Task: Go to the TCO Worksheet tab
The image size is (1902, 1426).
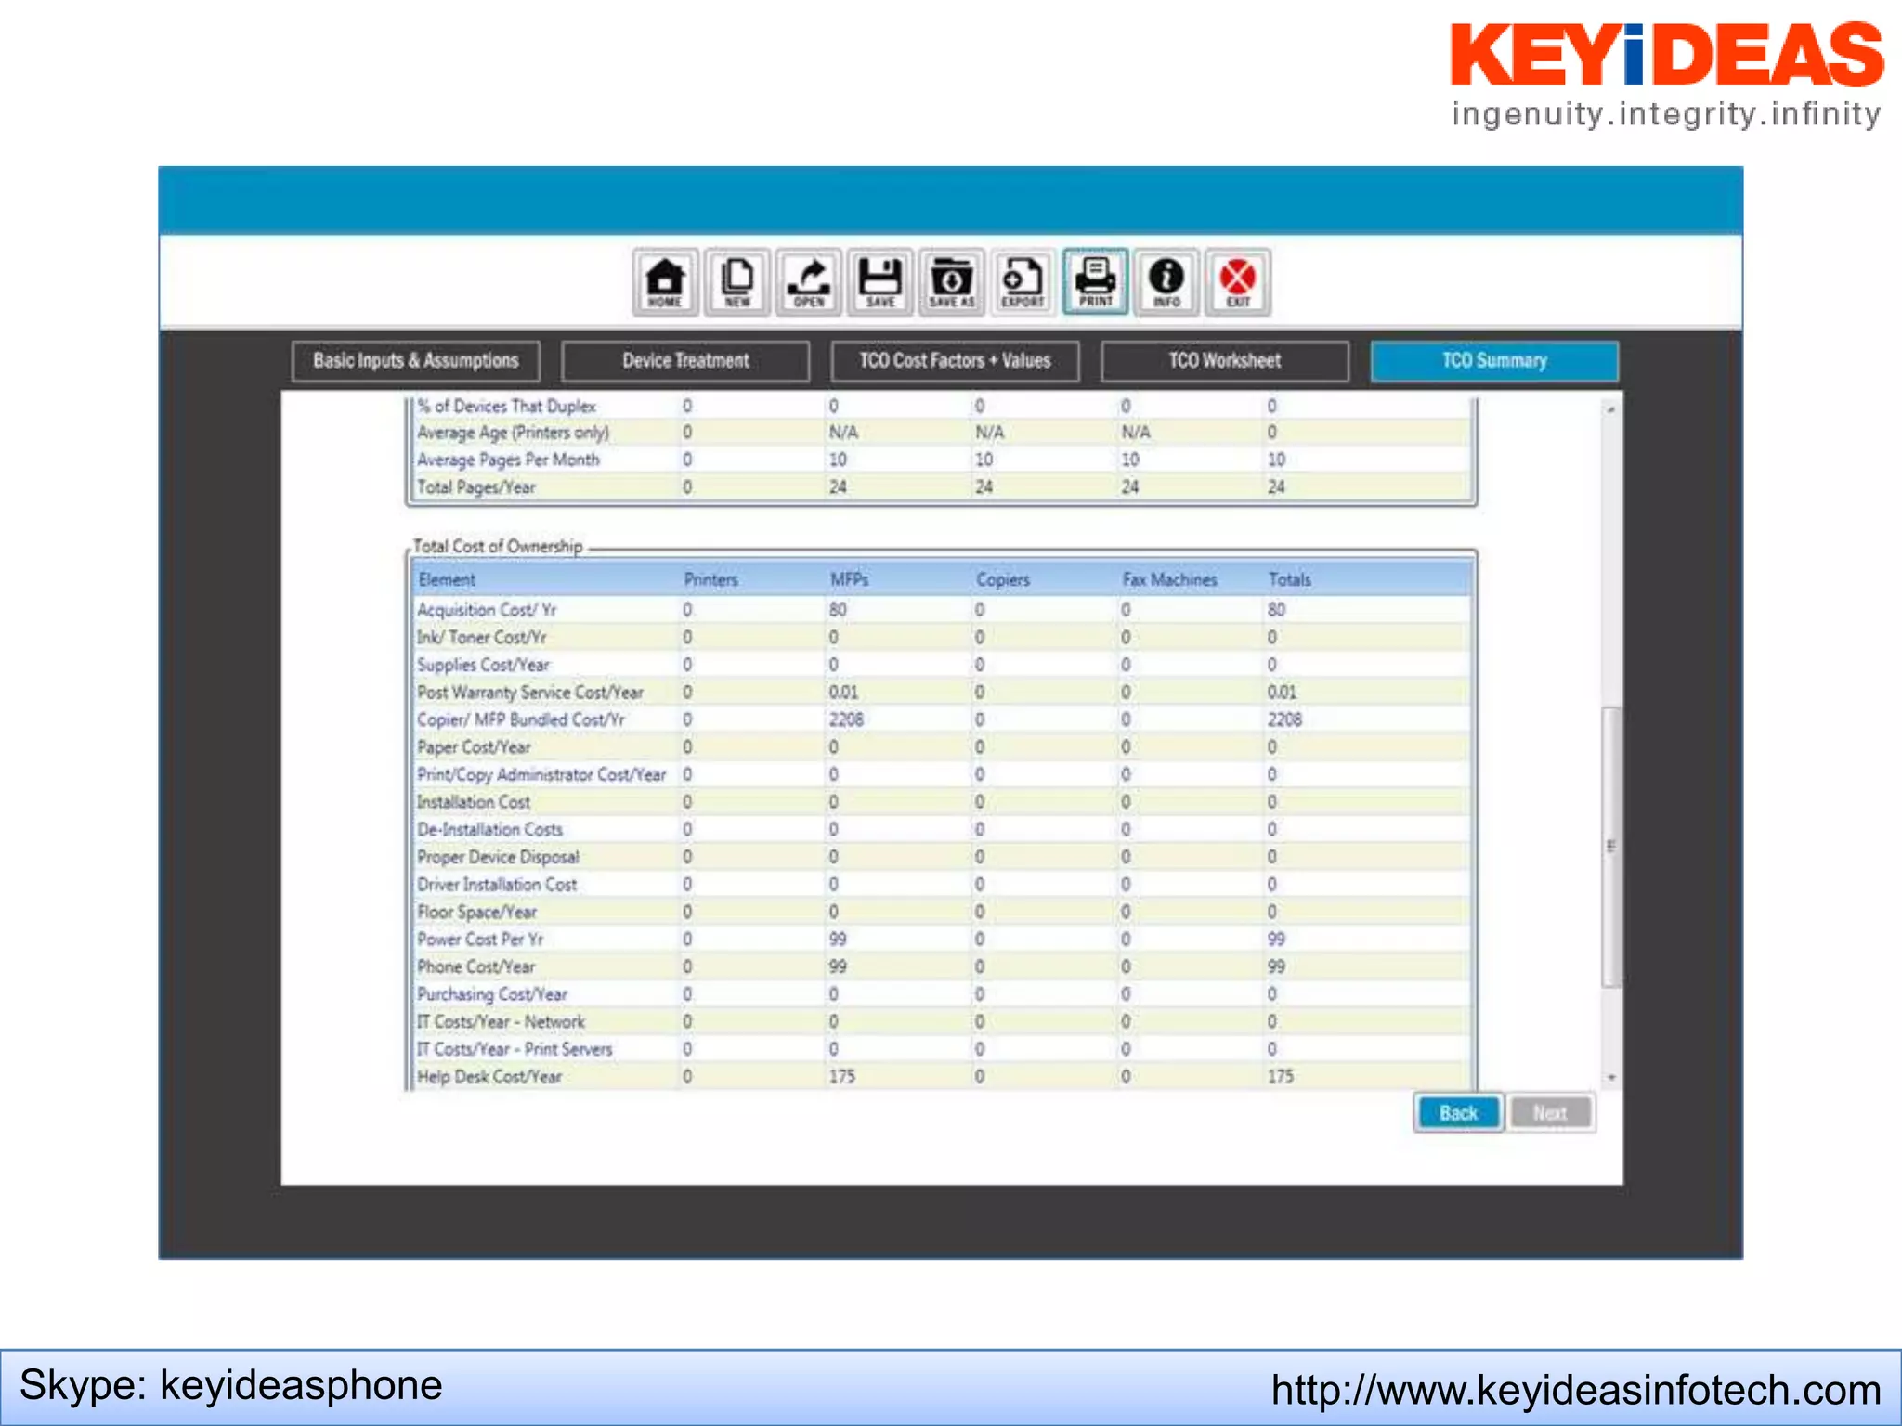Action: point(1225,361)
